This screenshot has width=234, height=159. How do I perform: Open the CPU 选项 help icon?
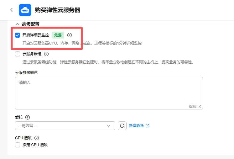pyautogui.click(x=37, y=138)
